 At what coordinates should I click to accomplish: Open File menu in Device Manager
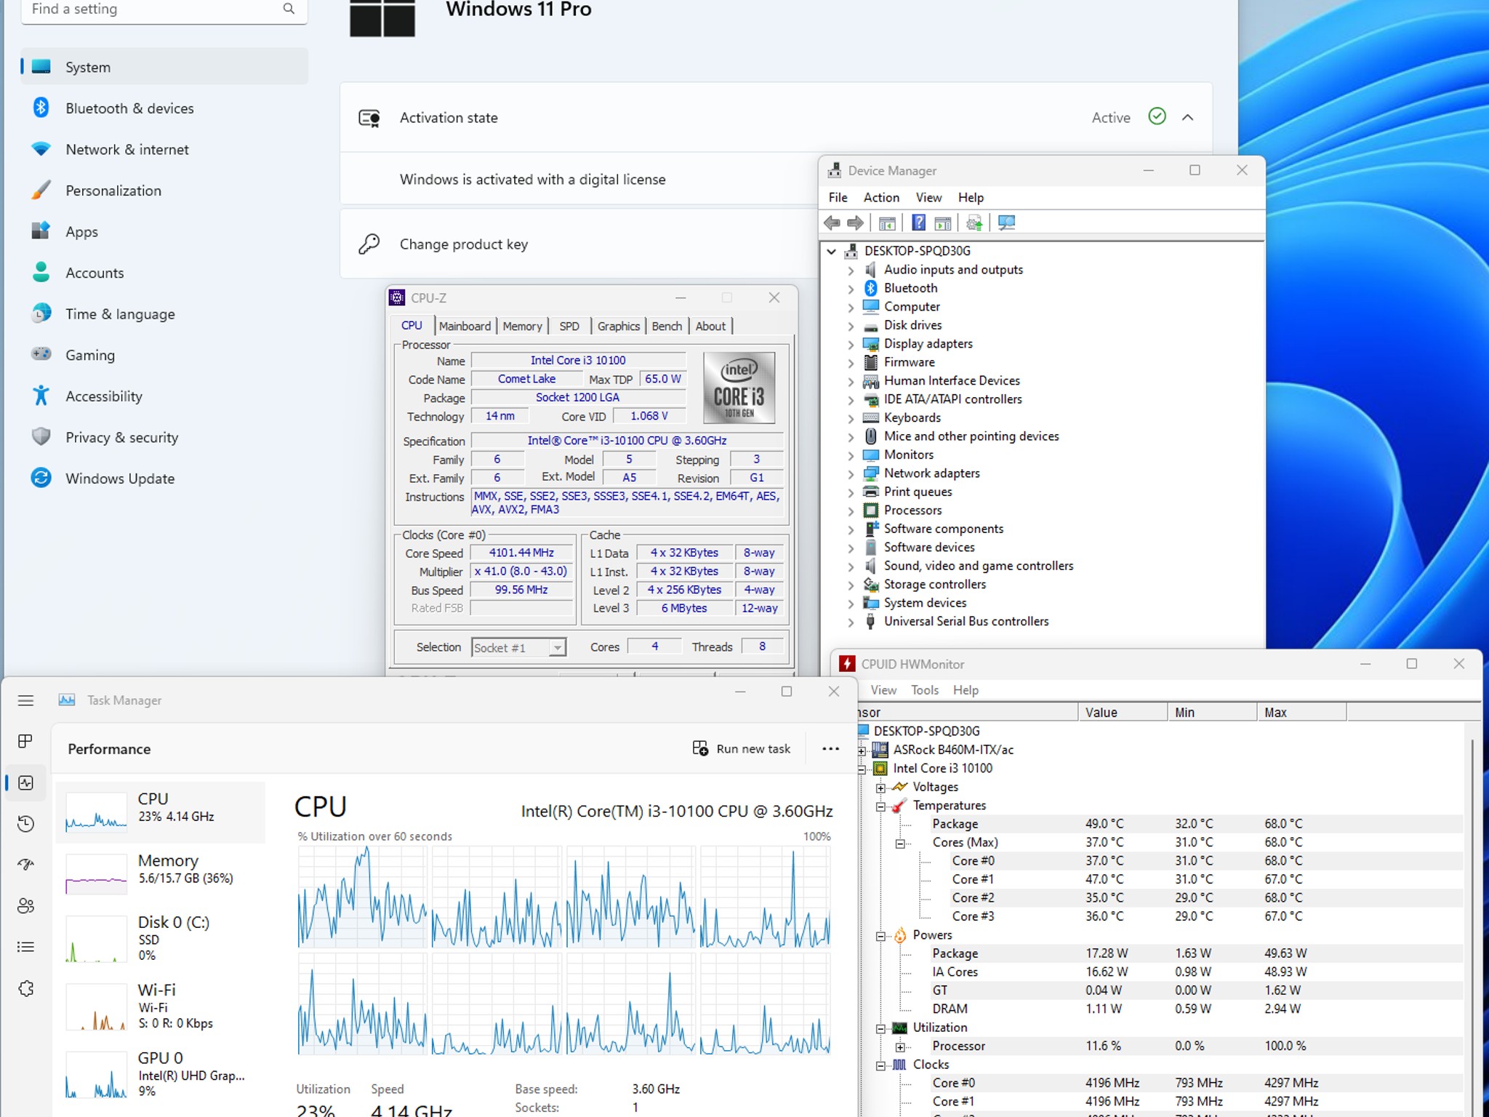click(838, 197)
